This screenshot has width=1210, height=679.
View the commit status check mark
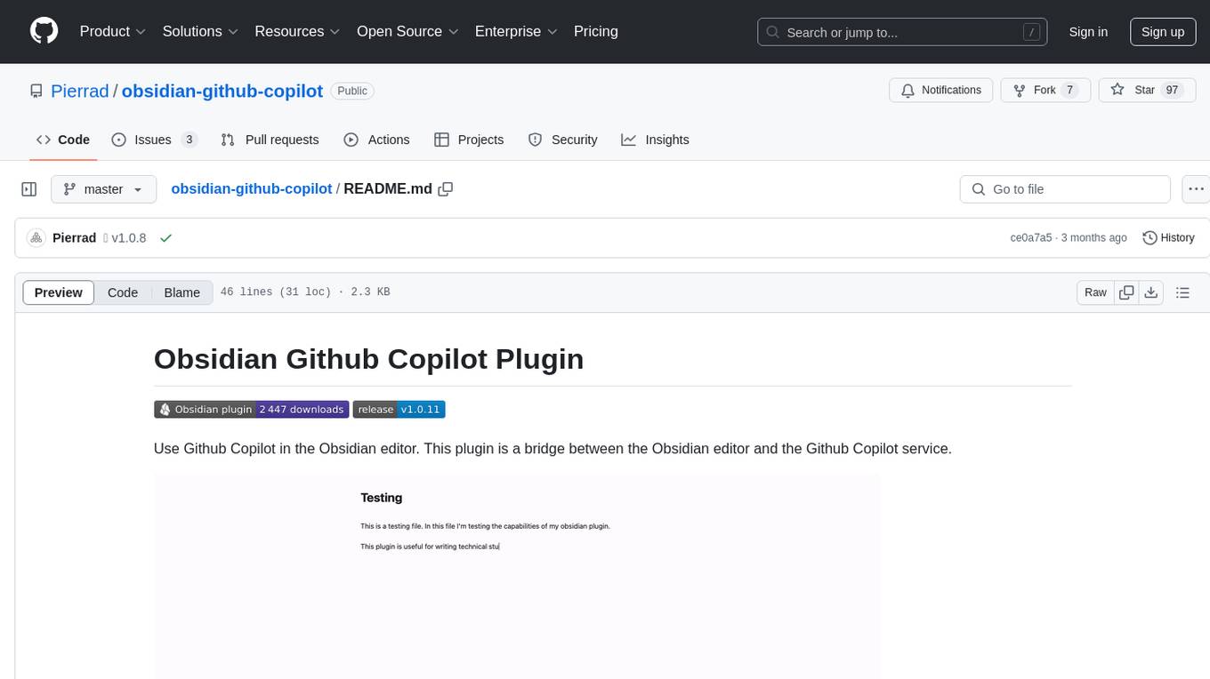coord(165,238)
